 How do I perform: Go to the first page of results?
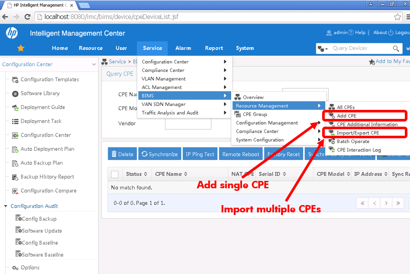click(362, 203)
